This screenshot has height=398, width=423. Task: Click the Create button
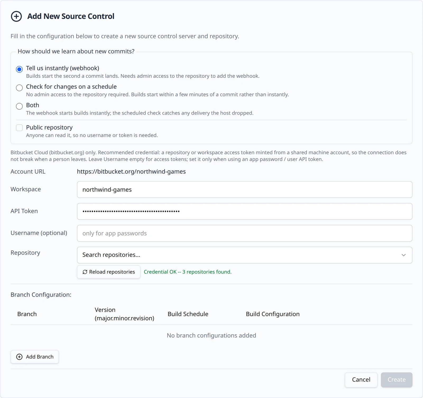(x=397, y=380)
